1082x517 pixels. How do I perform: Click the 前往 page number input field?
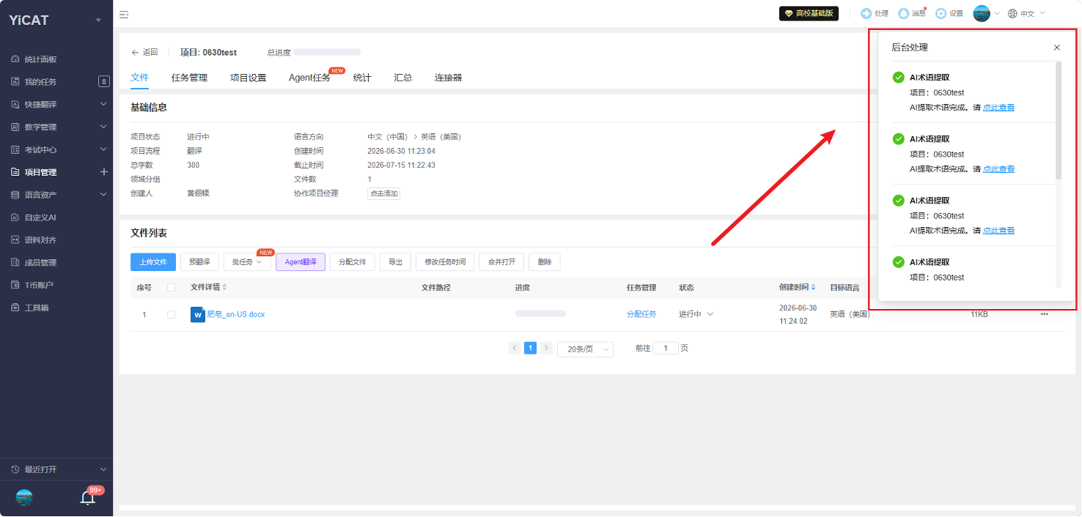[x=665, y=349]
